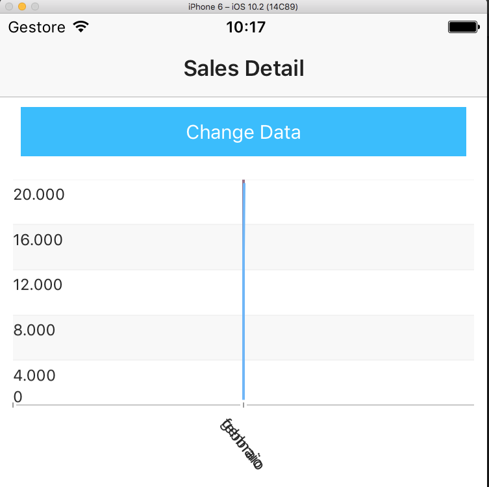Image resolution: width=489 pixels, height=487 pixels.
Task: Close the simulator window with red button
Action: 9,6
